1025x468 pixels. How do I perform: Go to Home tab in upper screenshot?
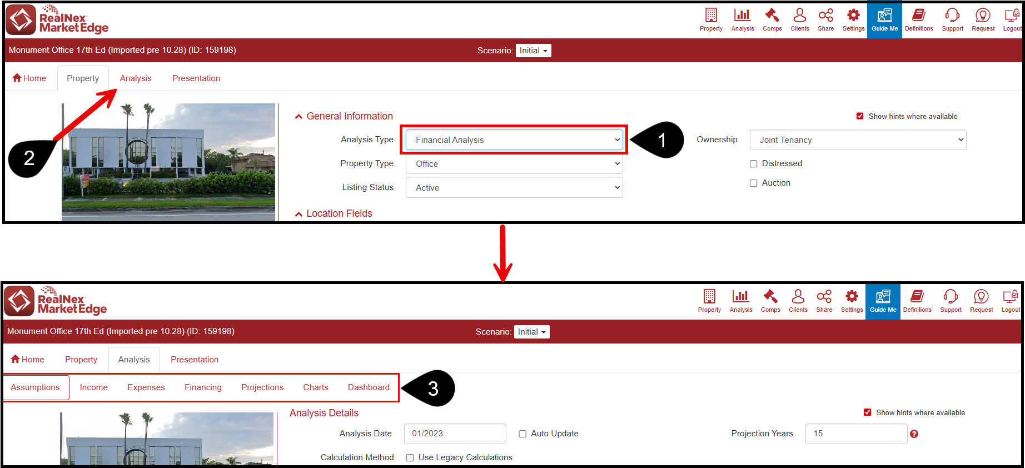29,78
